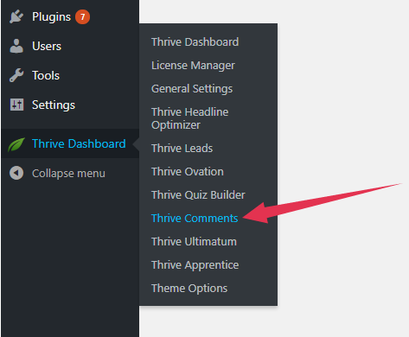
Task: Open Thrive Comments from the submenu
Action: (195, 218)
